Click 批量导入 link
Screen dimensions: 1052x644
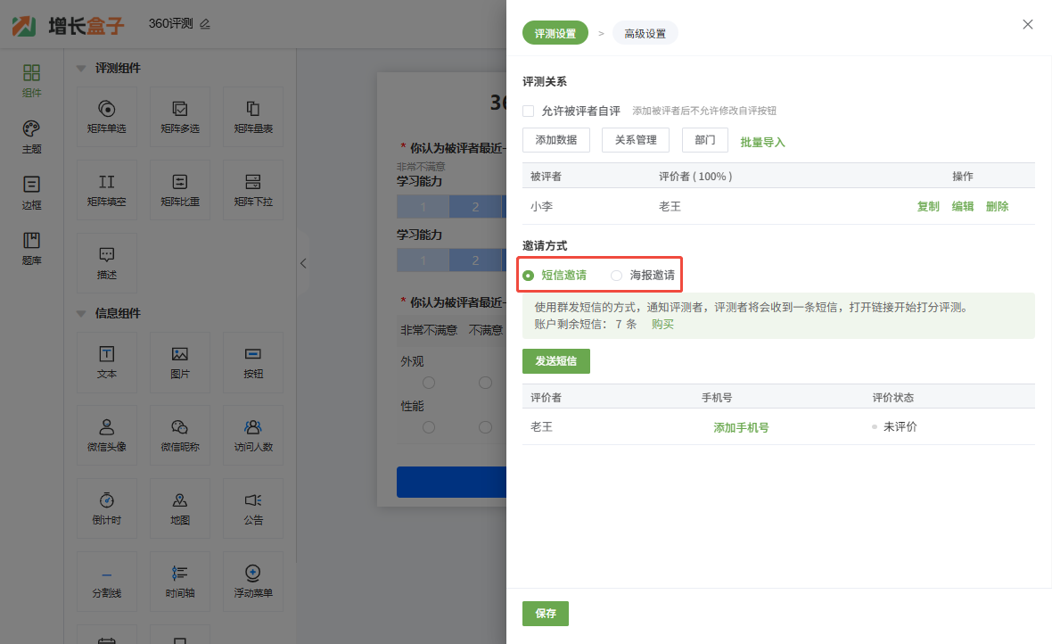tap(762, 142)
